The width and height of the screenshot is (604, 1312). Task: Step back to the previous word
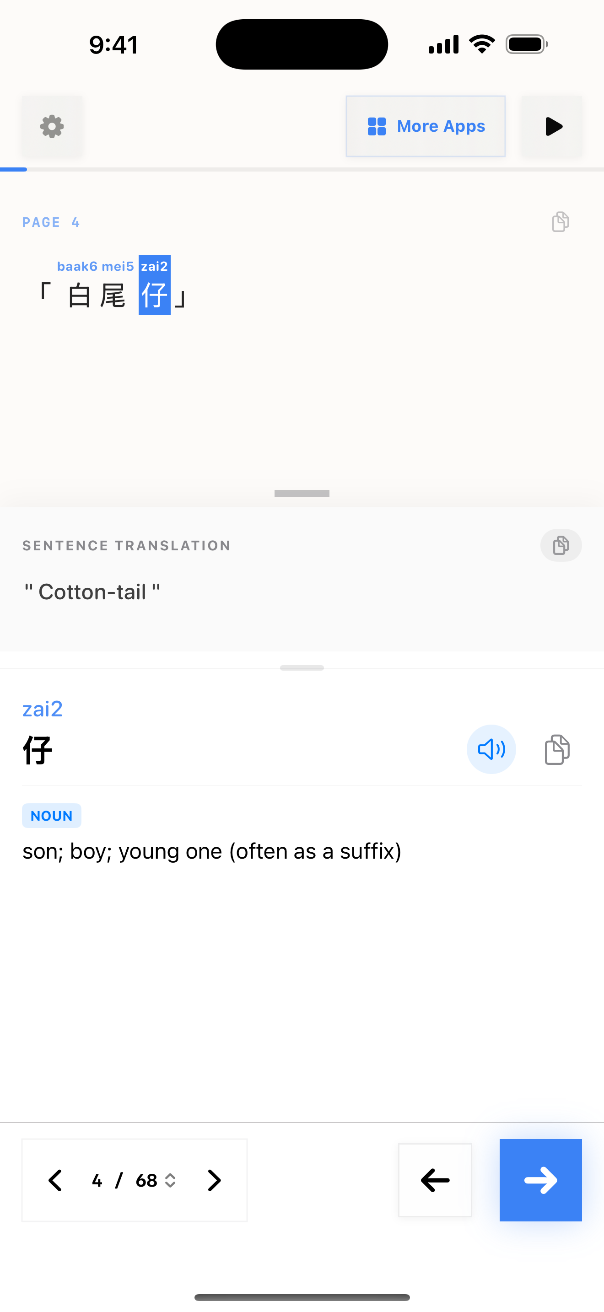coord(435,1180)
